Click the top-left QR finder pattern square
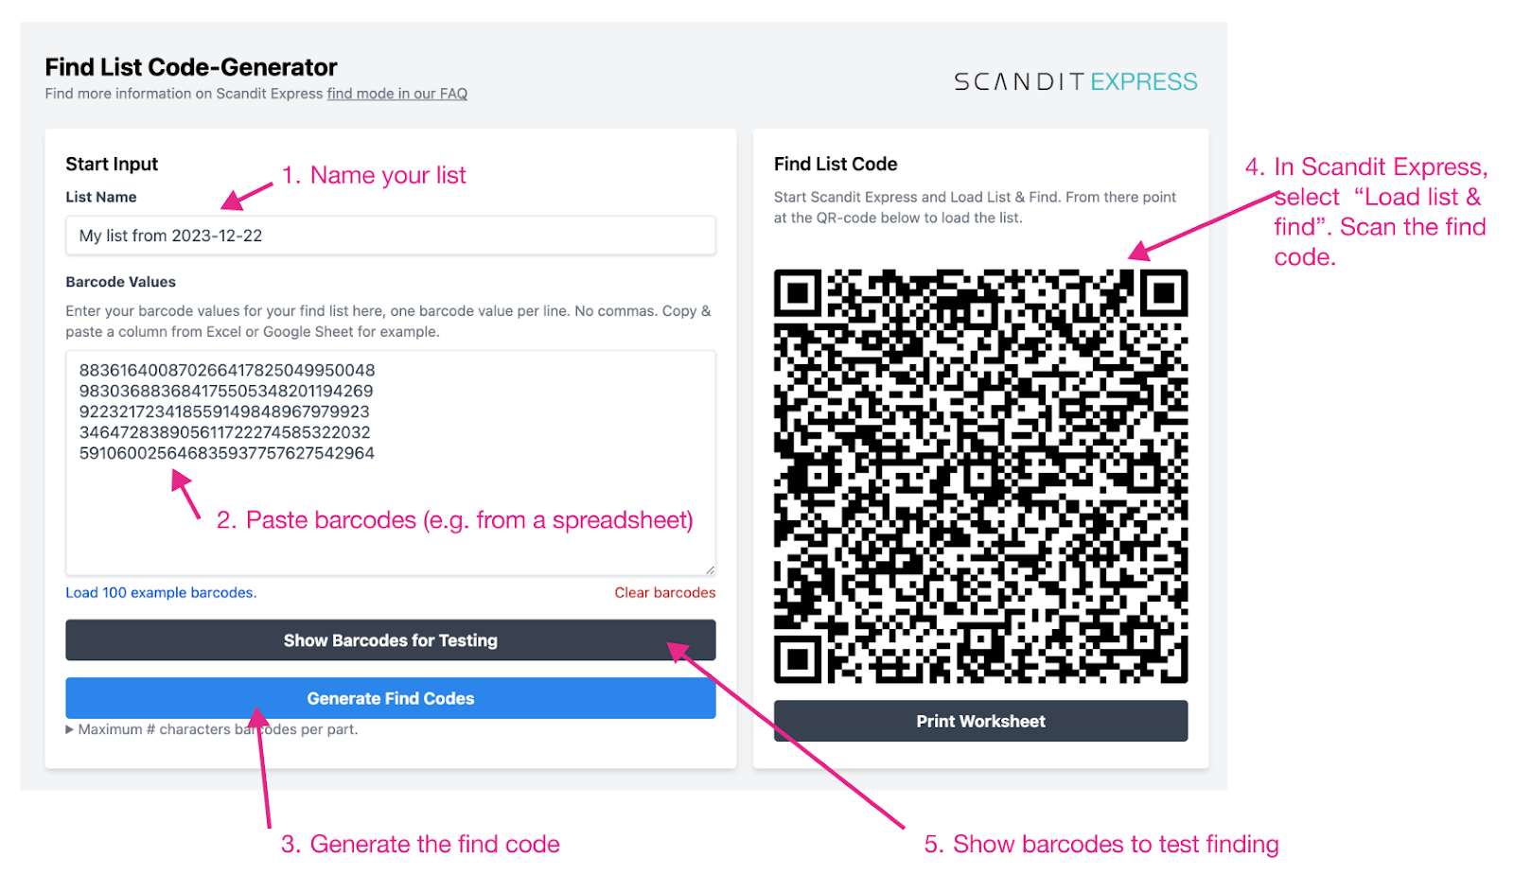Image resolution: width=1514 pixels, height=875 pixels. (798, 293)
